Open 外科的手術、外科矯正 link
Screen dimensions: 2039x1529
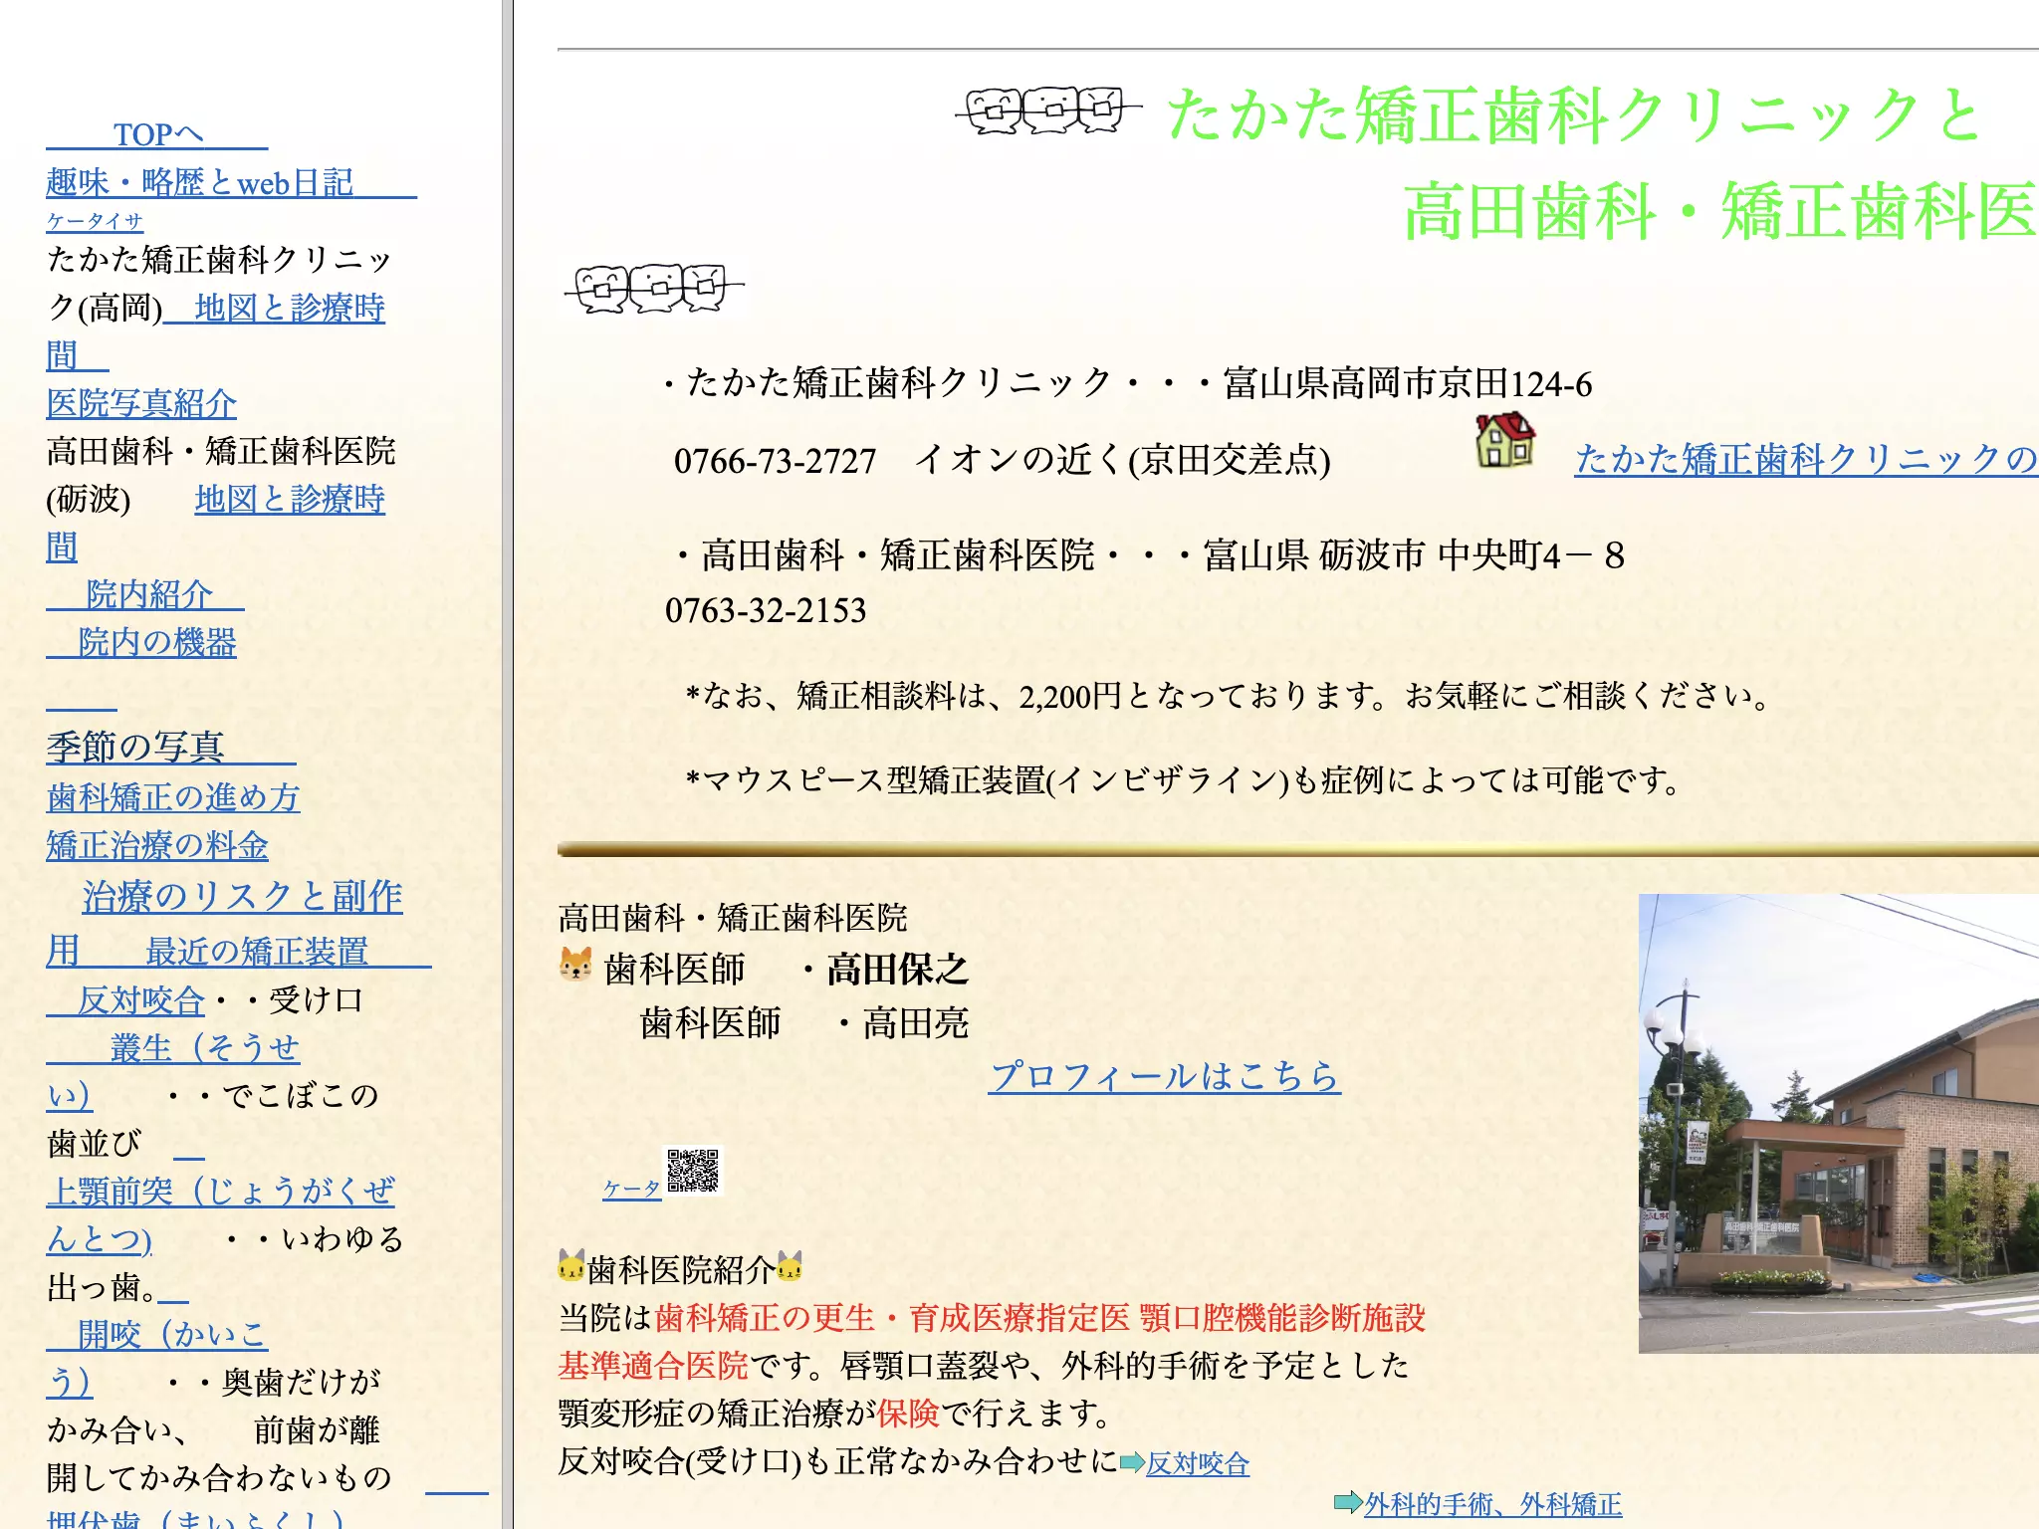(1492, 1503)
